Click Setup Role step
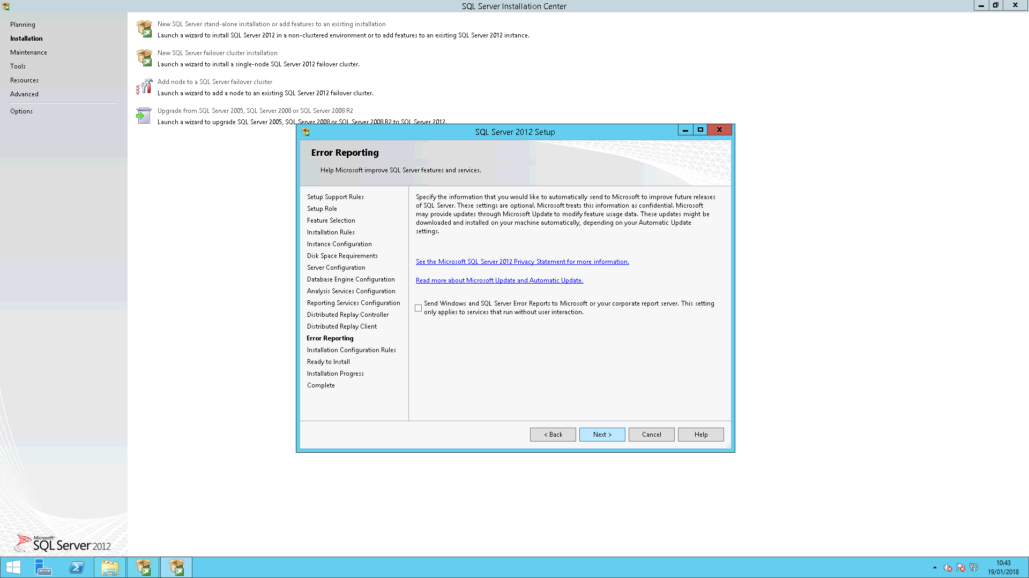The height and width of the screenshot is (578, 1029). pyautogui.click(x=322, y=209)
